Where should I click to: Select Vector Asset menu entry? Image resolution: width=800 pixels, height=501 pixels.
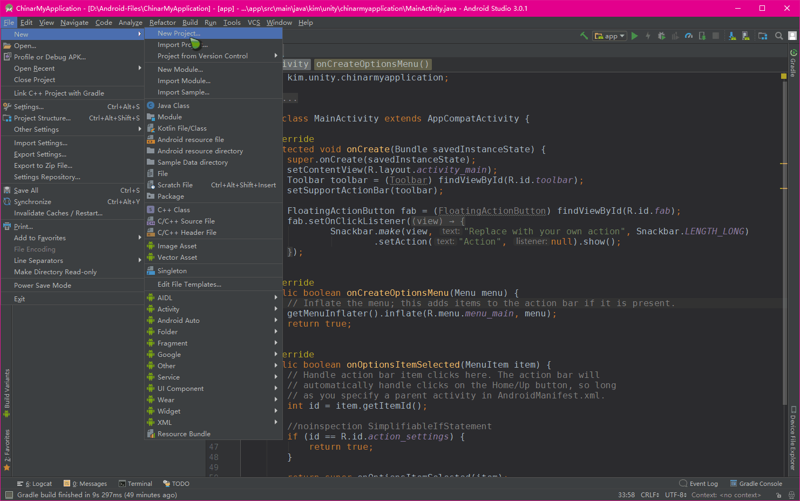click(213, 257)
